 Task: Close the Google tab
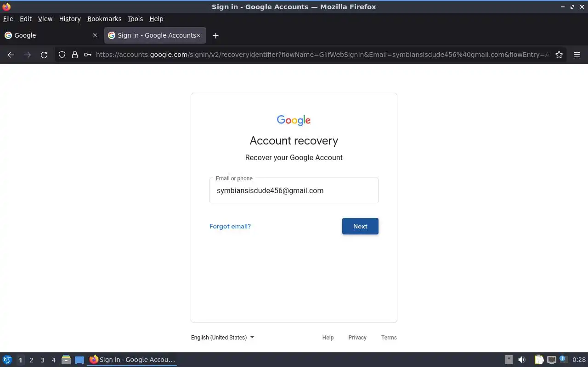(x=95, y=35)
